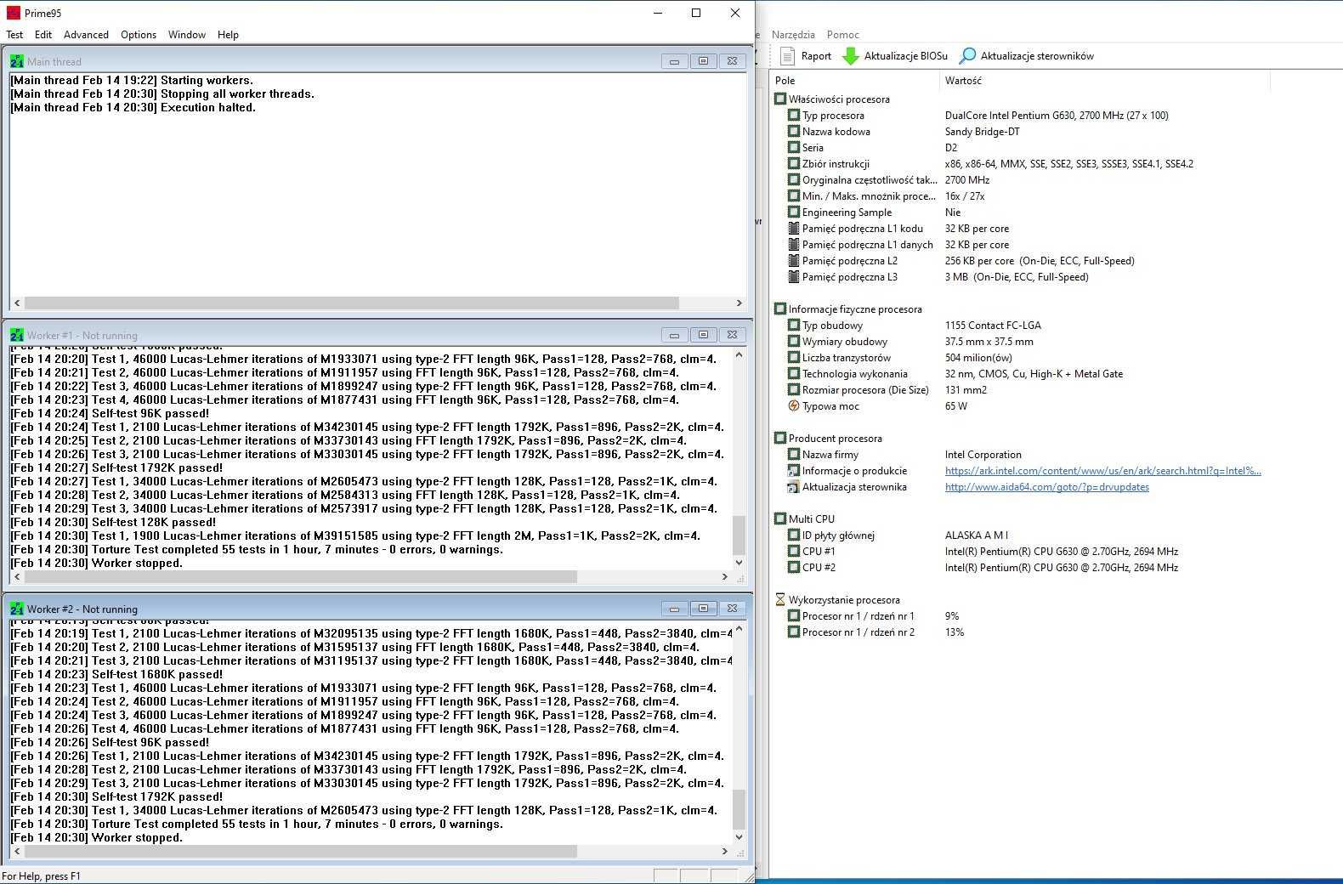
Task: Open the Narzędzia menu in AIDA64
Action: click(793, 35)
